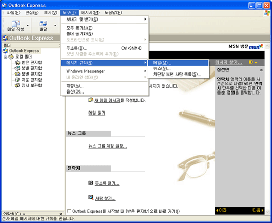The width and height of the screenshot is (272, 223).
Task: Click the scroll-up arrow of the main pane scrollbar
Action: [267, 46]
